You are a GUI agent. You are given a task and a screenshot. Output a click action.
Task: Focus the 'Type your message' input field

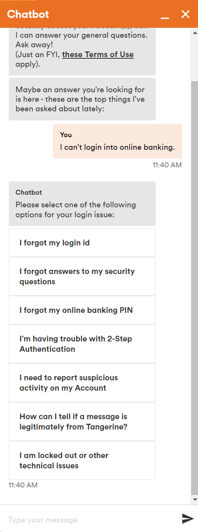pyautogui.click(x=91, y=520)
